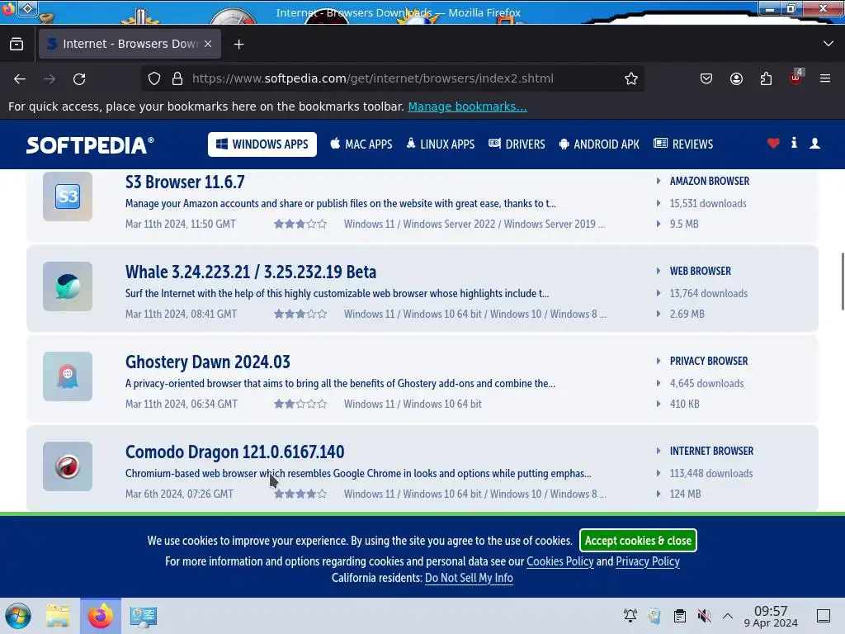Open the Android APK menu item
The height and width of the screenshot is (634, 845).
click(599, 144)
